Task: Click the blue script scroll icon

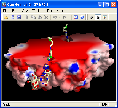Action: pos(12,17)
